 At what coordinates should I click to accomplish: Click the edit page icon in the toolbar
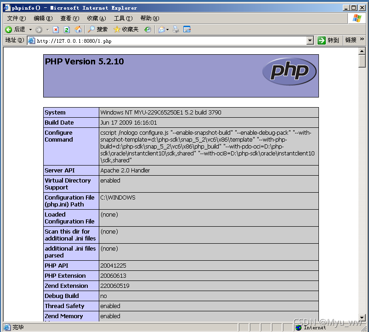click(187, 29)
